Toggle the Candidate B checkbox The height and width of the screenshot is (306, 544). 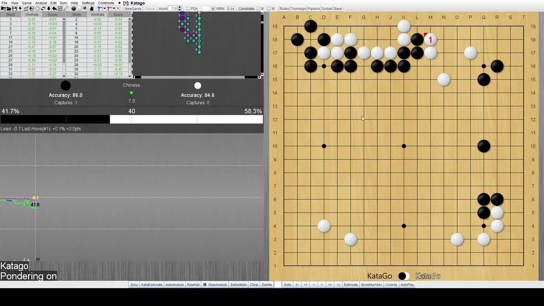click(258, 8)
